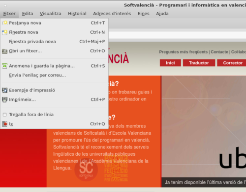Open the Edita menu
Image resolution: width=246 pixels, height=192 pixels.
(28, 14)
